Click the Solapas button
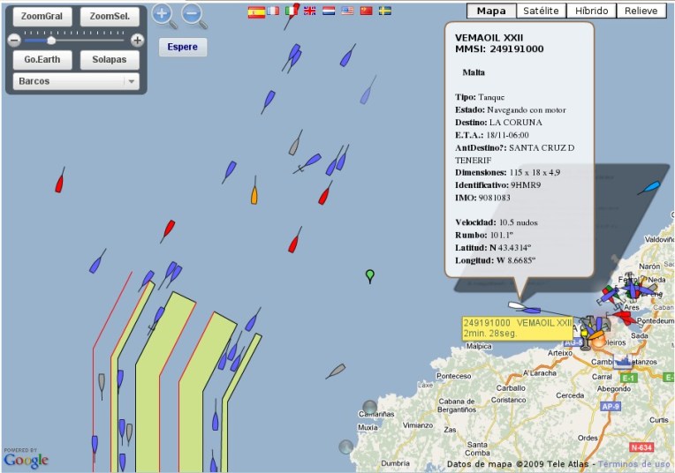The width and height of the screenshot is (675, 473). click(x=110, y=60)
